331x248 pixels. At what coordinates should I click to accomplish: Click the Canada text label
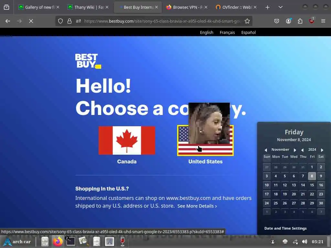(x=127, y=161)
